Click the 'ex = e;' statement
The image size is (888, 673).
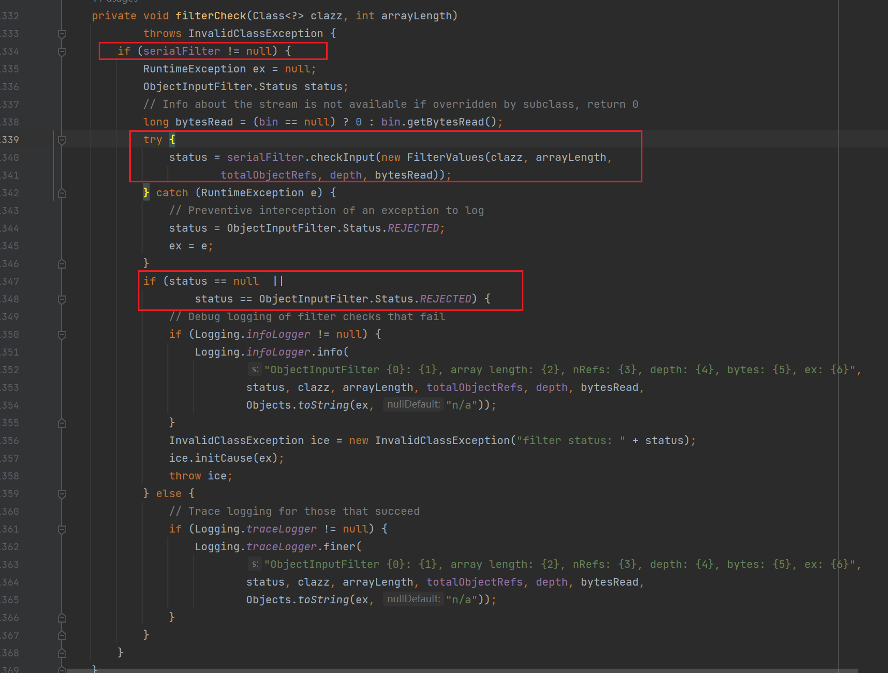(191, 246)
